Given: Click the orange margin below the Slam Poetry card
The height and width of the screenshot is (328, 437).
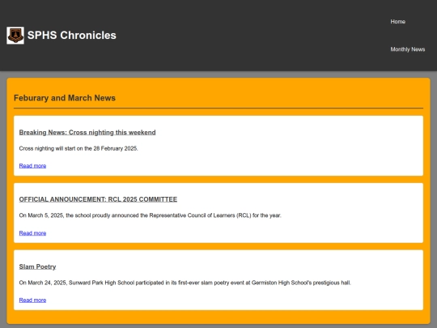Looking at the screenshot, I should [x=218, y=317].
